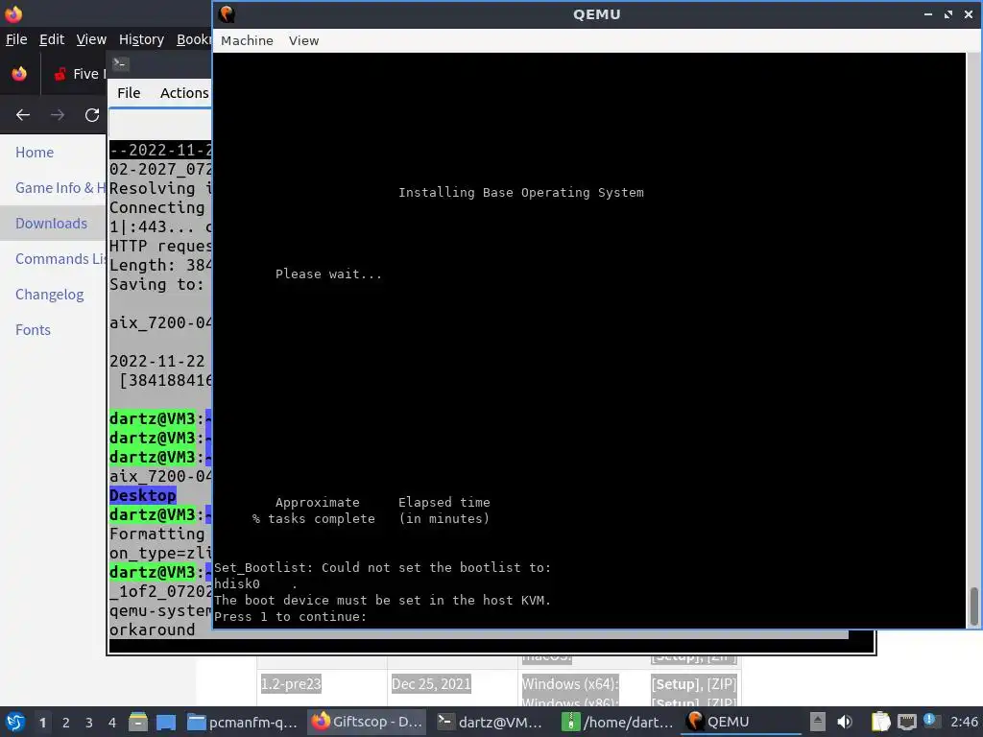
Task: Switch to virtual desktop 1
Action: (42, 723)
